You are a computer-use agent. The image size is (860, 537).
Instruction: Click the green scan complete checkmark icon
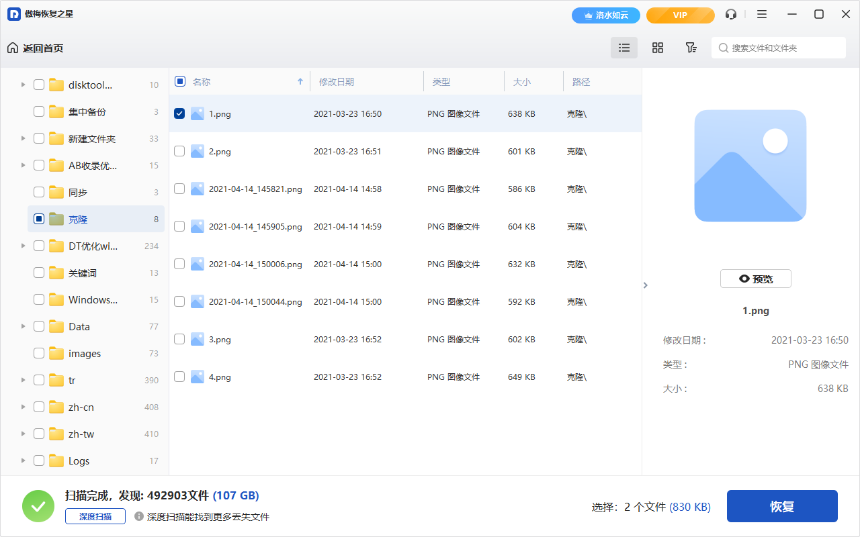click(38, 506)
